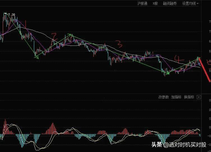
Task: Close the MACD indicator panel
Action: tap(199, 97)
